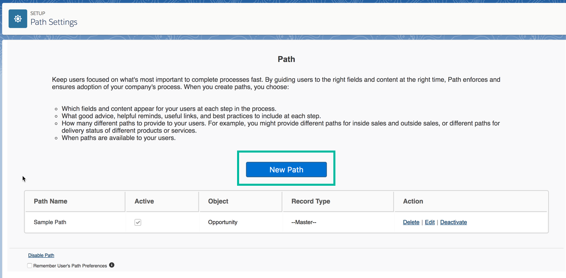Click the Opportunity object cell
This screenshot has width=566, height=278.
tap(222, 222)
